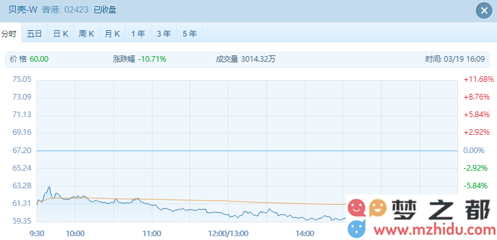Click the 0.00% baseline on chart

pyautogui.click(x=247, y=151)
